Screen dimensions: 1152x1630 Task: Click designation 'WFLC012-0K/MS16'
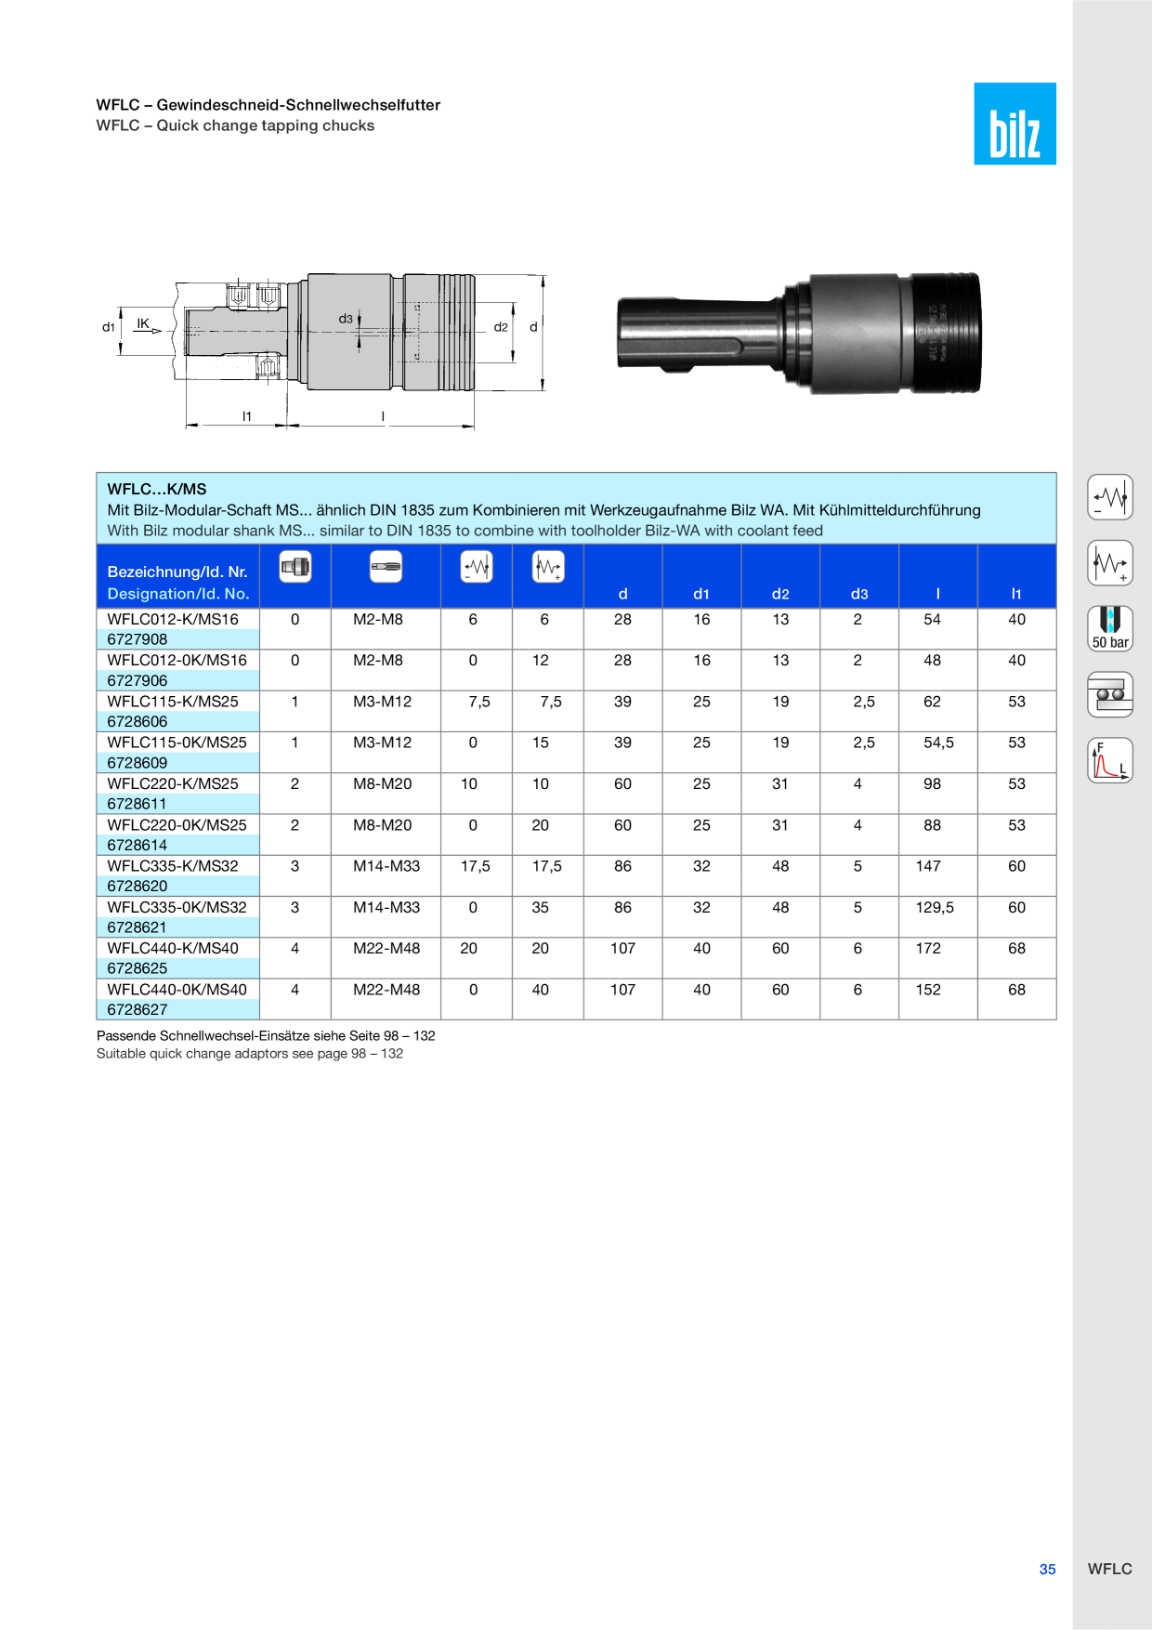click(x=177, y=660)
